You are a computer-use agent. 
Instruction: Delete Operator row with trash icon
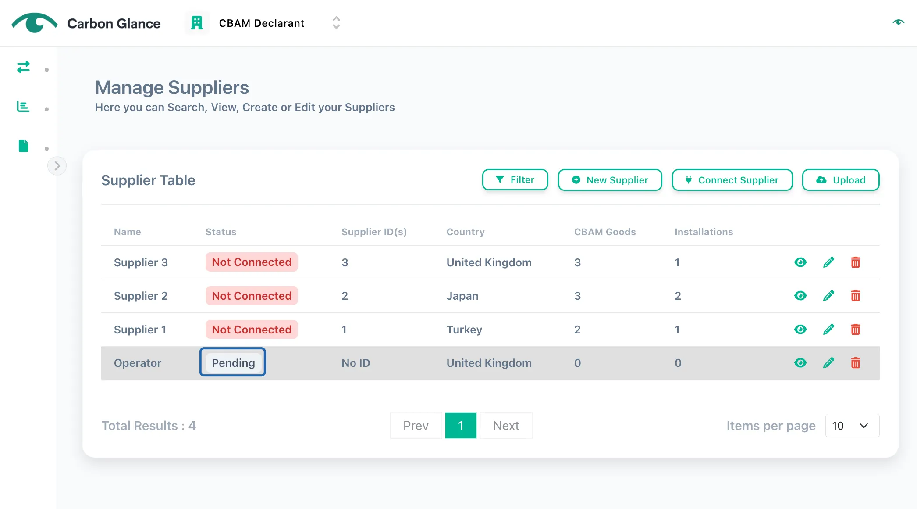856,363
